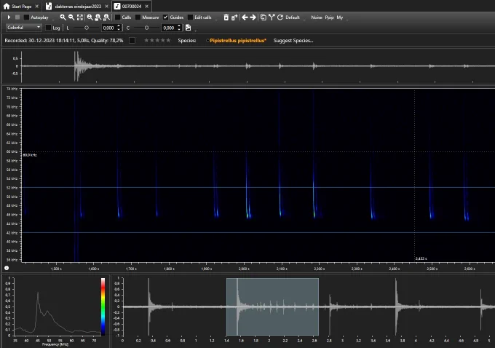Go to next recording with right arrow

tap(253, 17)
